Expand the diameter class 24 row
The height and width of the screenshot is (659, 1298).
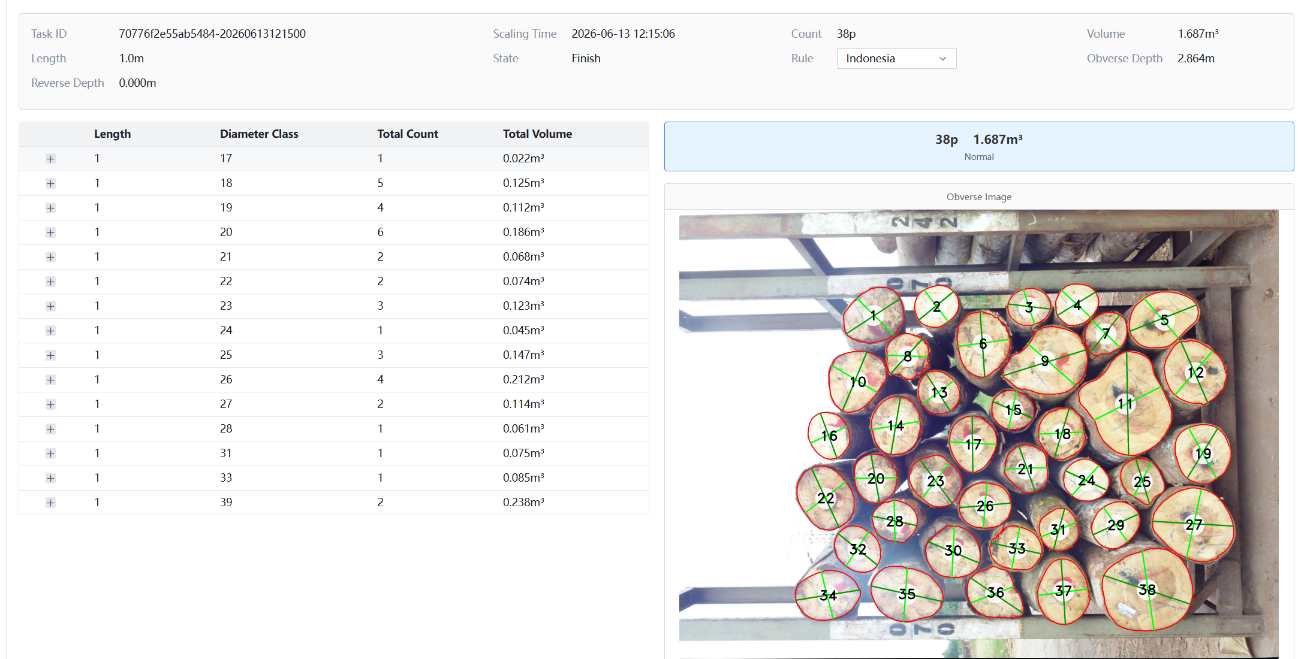pos(50,331)
